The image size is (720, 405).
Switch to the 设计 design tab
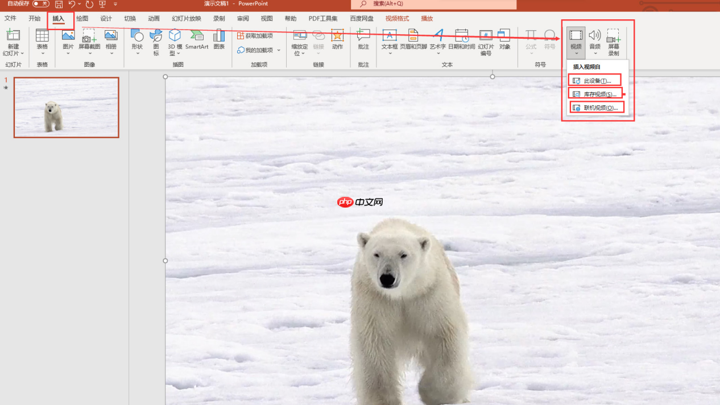click(106, 19)
